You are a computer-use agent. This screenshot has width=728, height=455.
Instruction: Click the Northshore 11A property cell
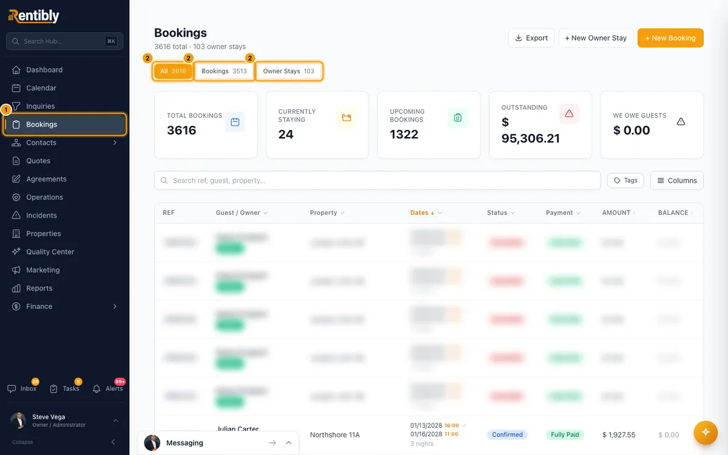click(335, 434)
